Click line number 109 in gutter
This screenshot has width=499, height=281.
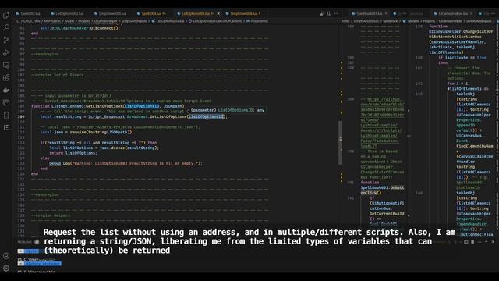[21, 116]
